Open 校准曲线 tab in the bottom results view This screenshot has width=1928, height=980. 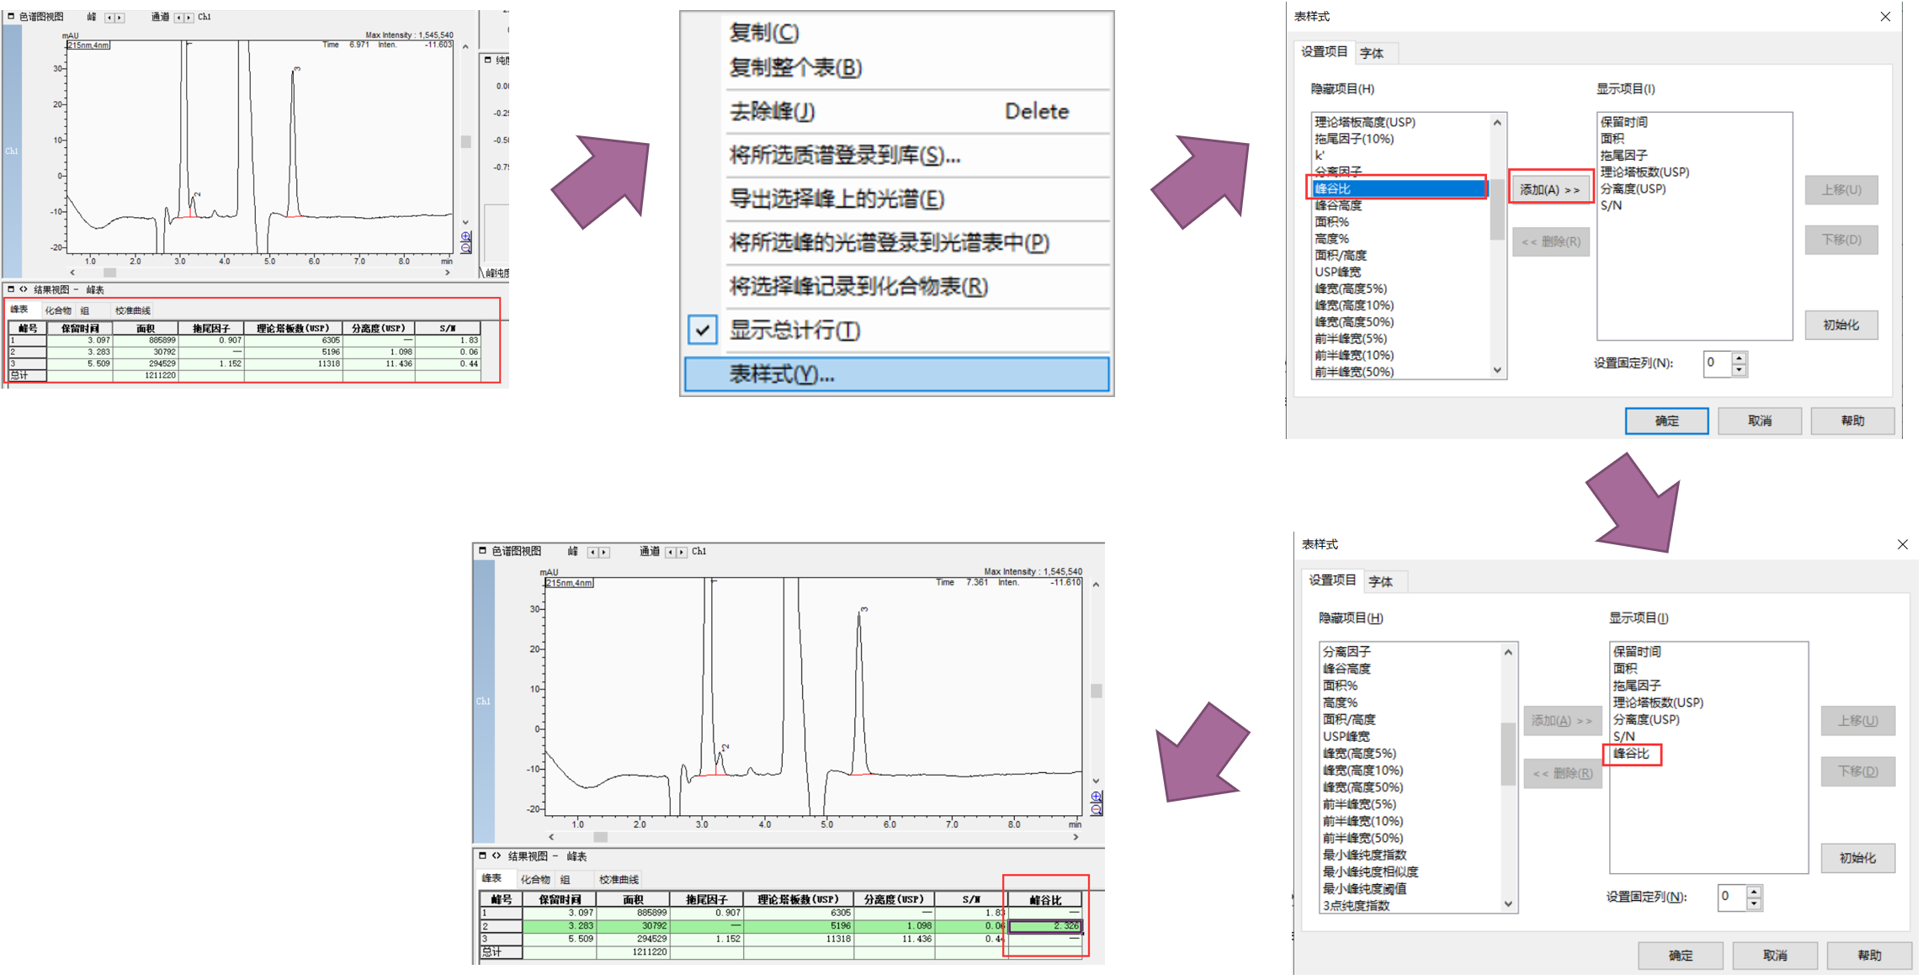(x=619, y=879)
